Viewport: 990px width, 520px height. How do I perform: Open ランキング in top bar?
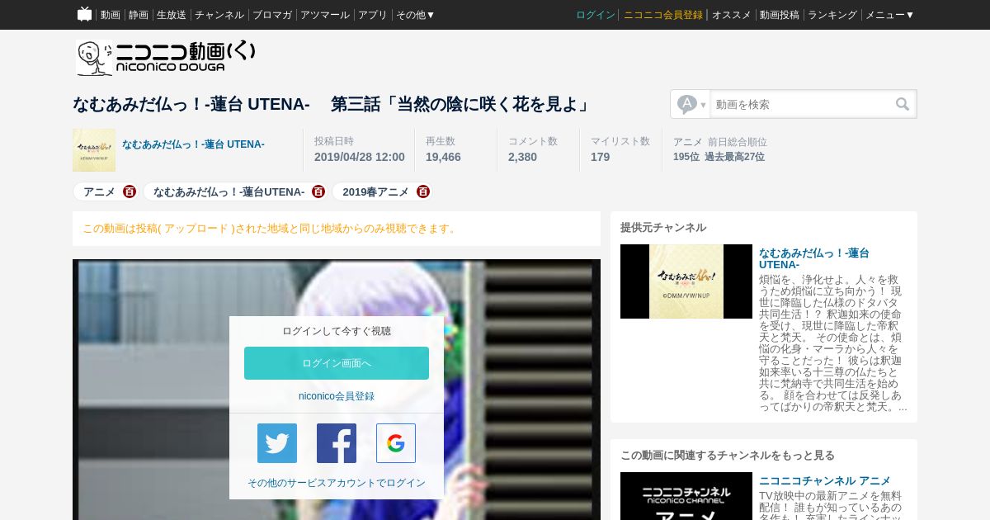pos(832,15)
